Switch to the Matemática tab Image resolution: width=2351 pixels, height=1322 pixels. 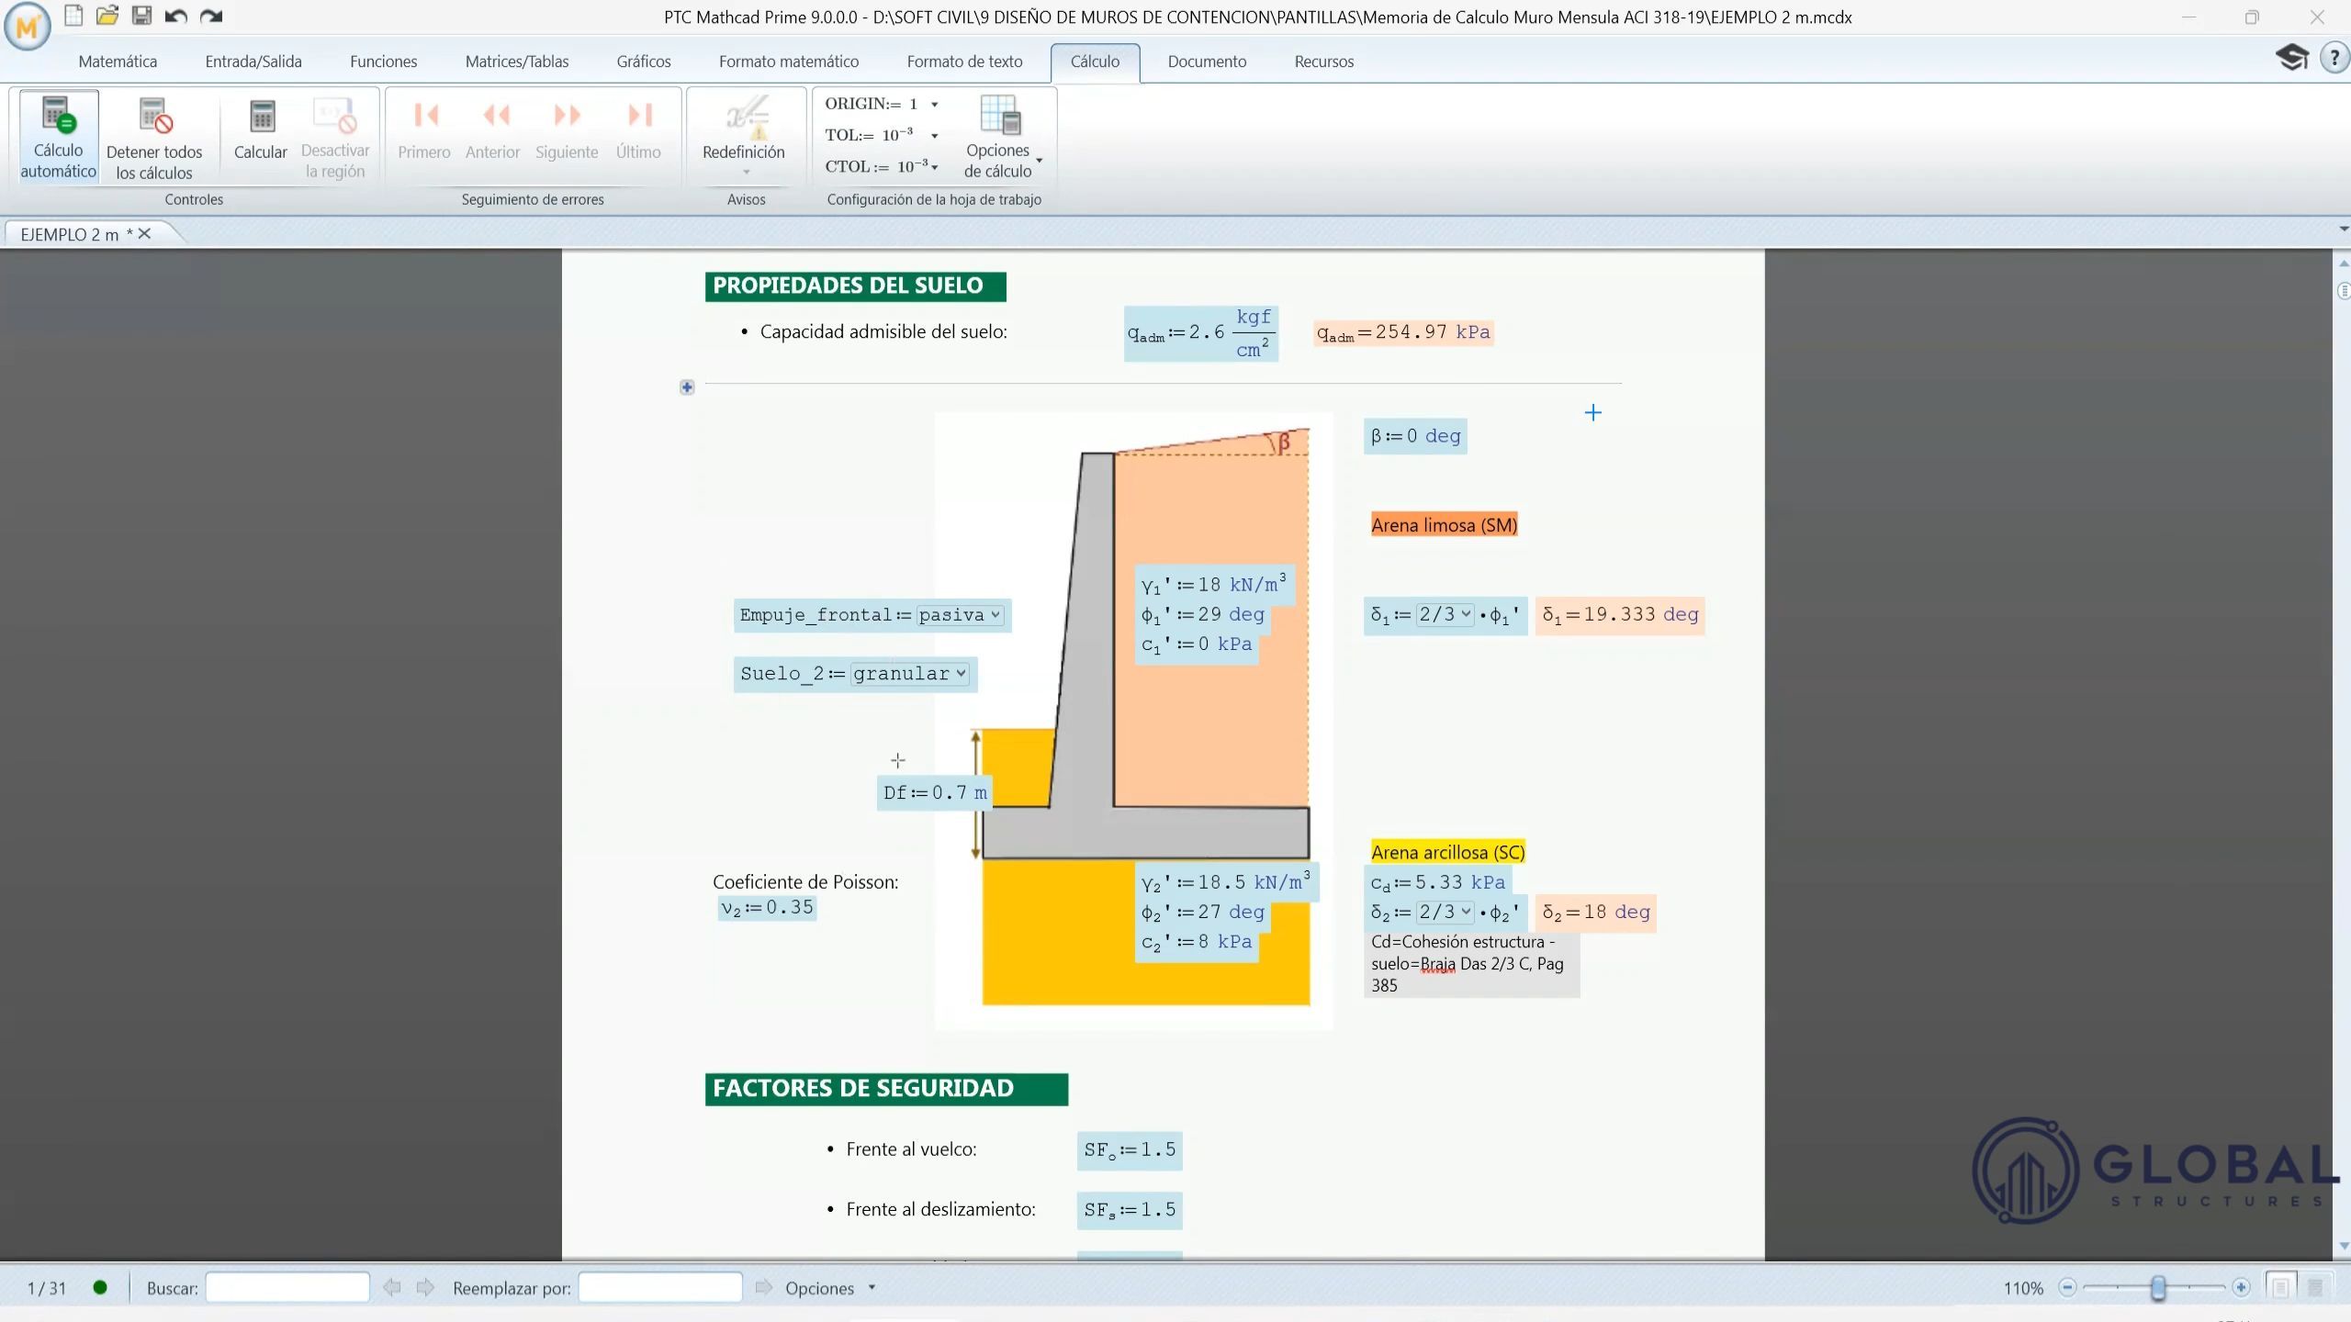pyautogui.click(x=118, y=62)
